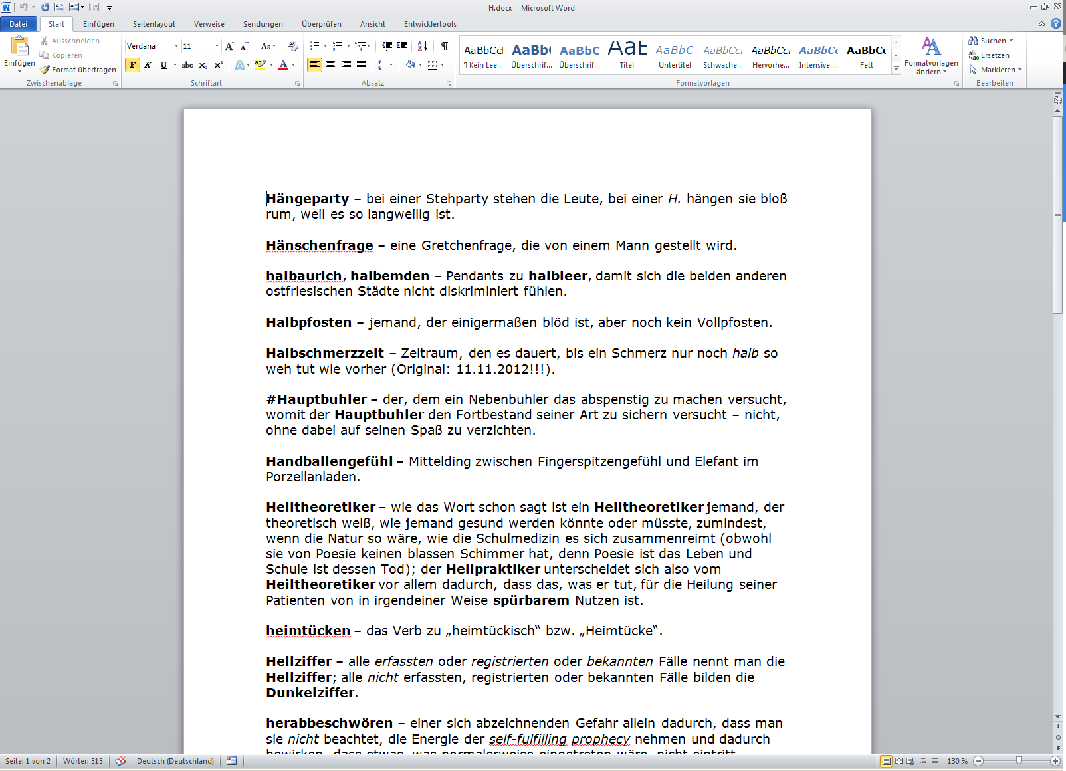Expand bullet list options
This screenshot has width=1066, height=771.
(x=325, y=46)
